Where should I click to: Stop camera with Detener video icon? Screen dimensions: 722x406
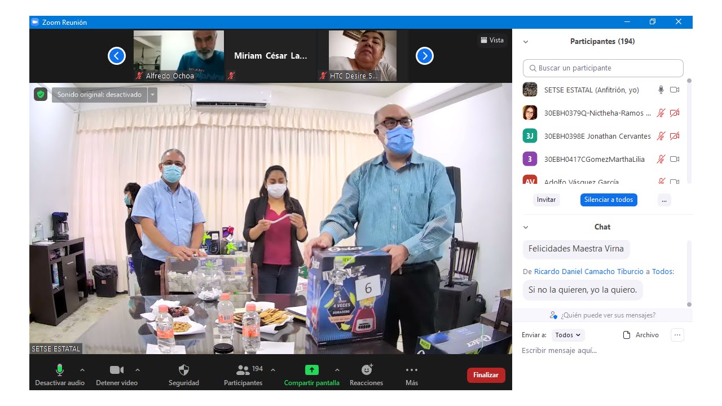point(117,370)
